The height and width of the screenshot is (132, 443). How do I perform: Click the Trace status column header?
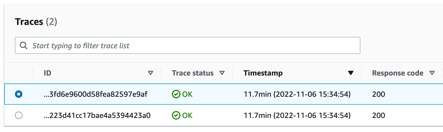(193, 73)
